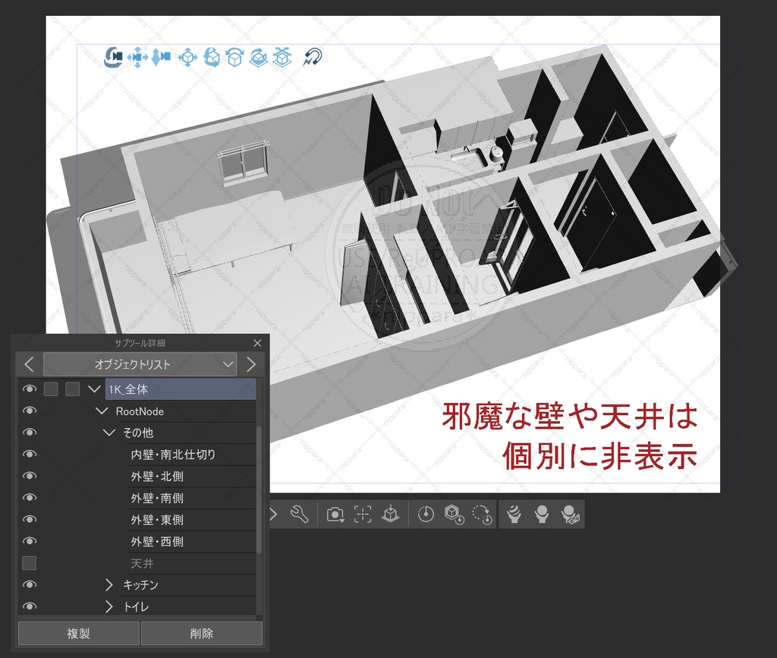Select the camera rotate tool on canvas toolbar
This screenshot has width=777, height=658.
(114, 58)
